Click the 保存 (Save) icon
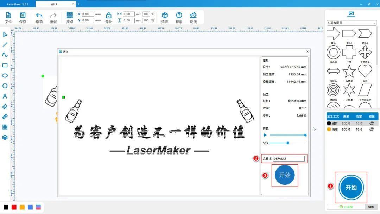The width and height of the screenshot is (380, 214). [x=23, y=16]
